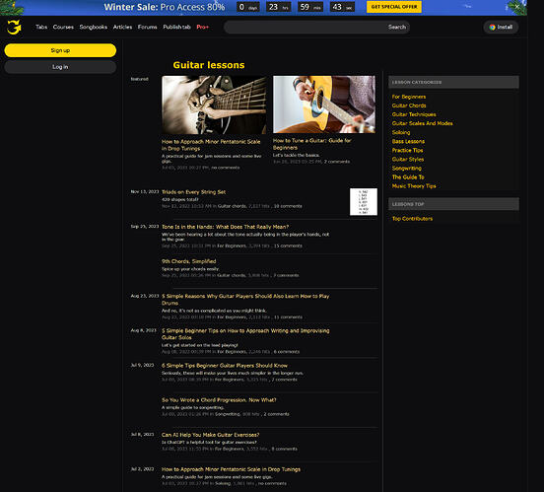Image resolution: width=544 pixels, height=492 pixels.
Task: Open the Top Contributors link
Action: [x=412, y=219]
